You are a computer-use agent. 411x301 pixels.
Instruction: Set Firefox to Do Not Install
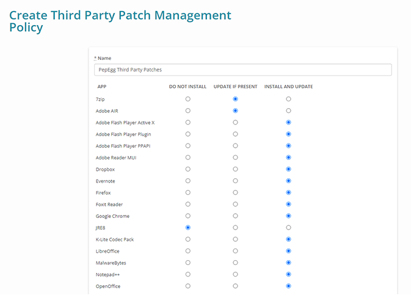coord(188,192)
